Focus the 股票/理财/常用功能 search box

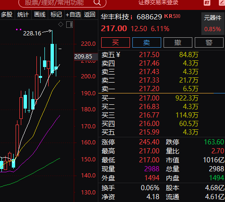point(62,3)
